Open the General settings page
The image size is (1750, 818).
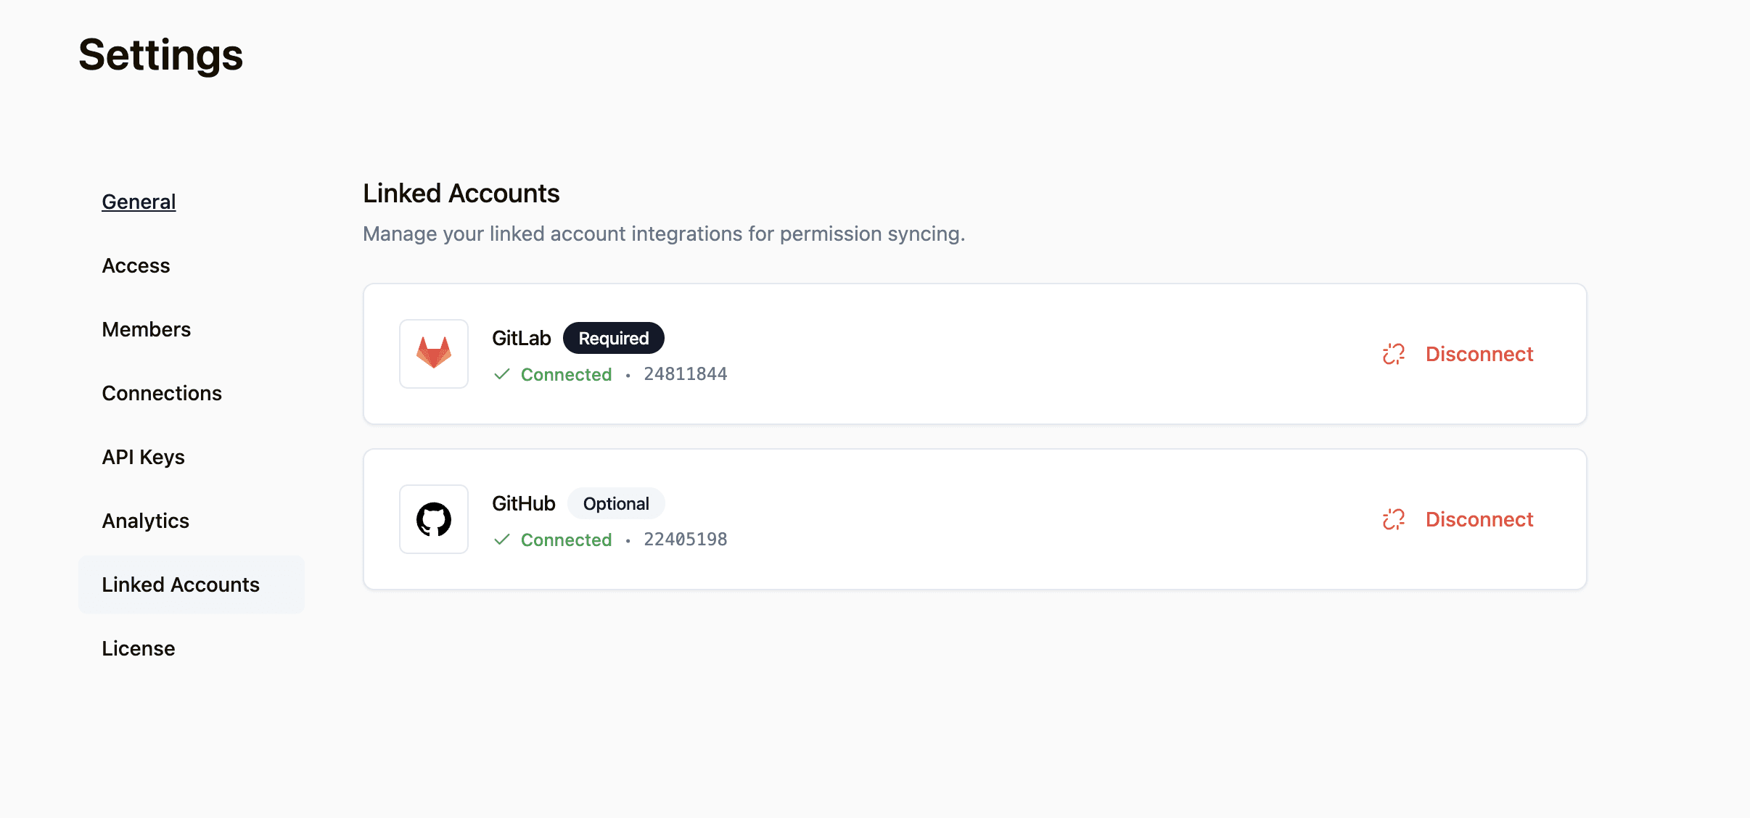(x=139, y=202)
